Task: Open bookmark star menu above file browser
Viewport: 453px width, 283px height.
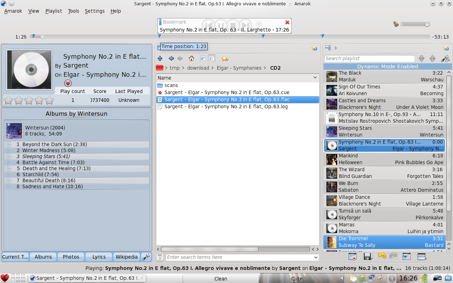Action: coord(314,48)
